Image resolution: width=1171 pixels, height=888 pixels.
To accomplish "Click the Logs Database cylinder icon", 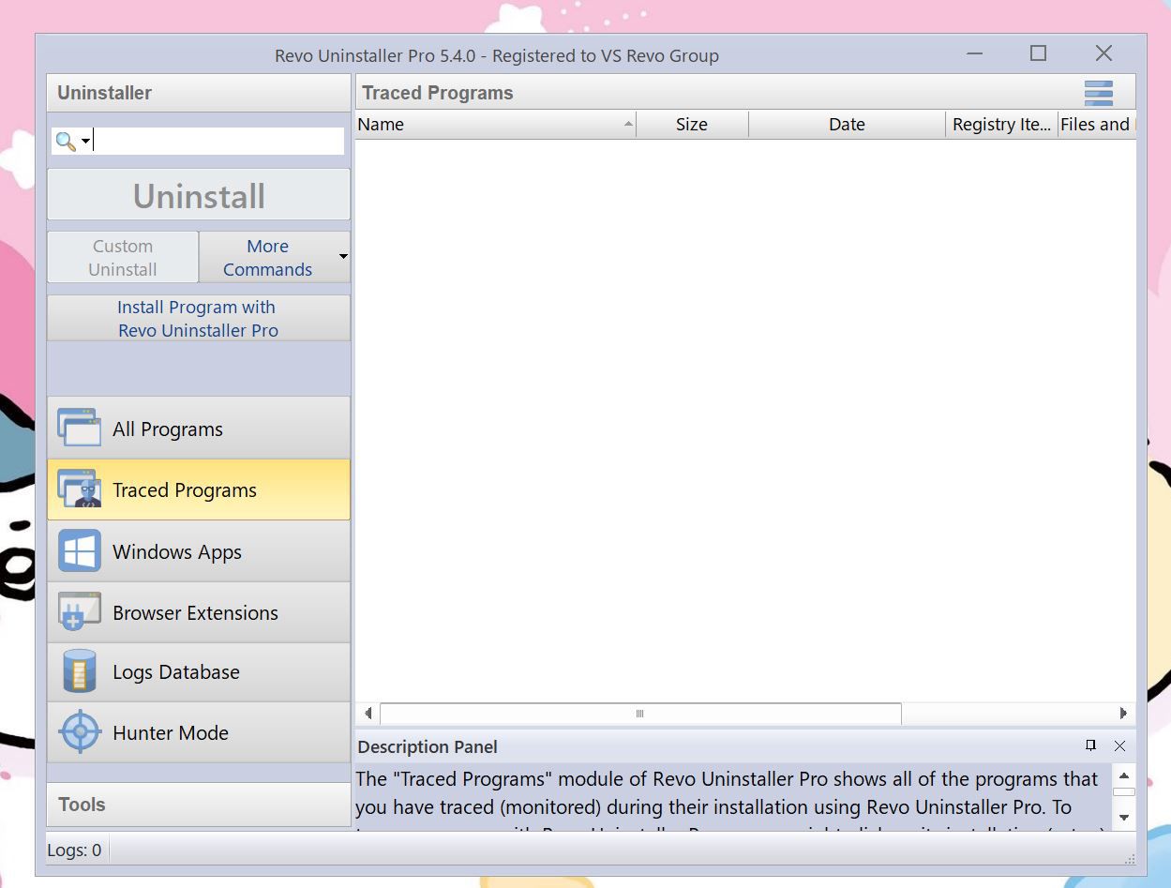I will (80, 671).
